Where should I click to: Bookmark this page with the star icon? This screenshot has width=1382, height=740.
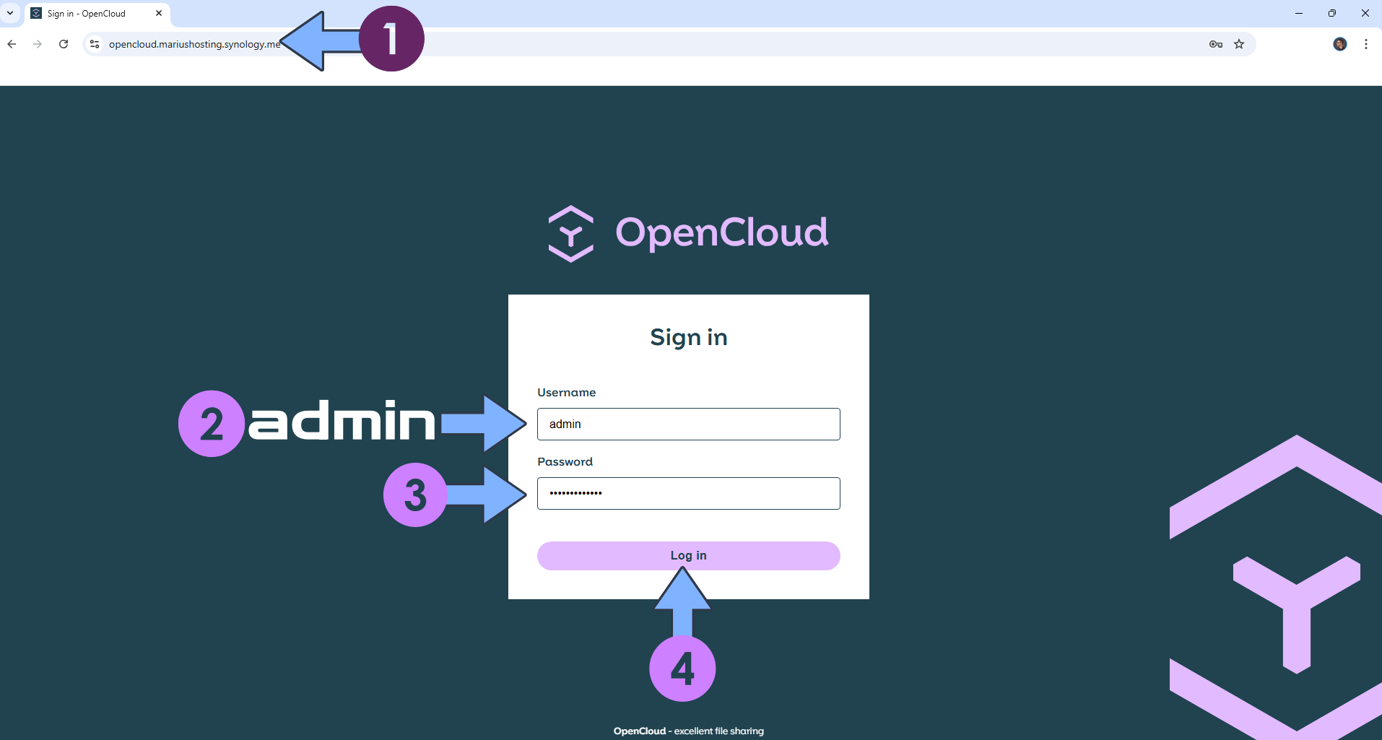[1239, 44]
